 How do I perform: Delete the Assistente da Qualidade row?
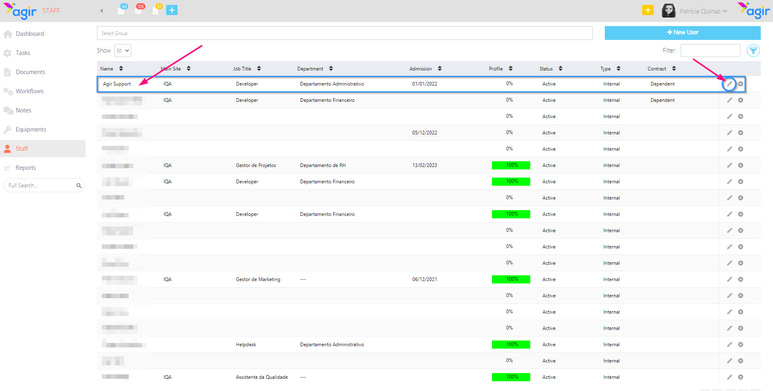point(741,377)
